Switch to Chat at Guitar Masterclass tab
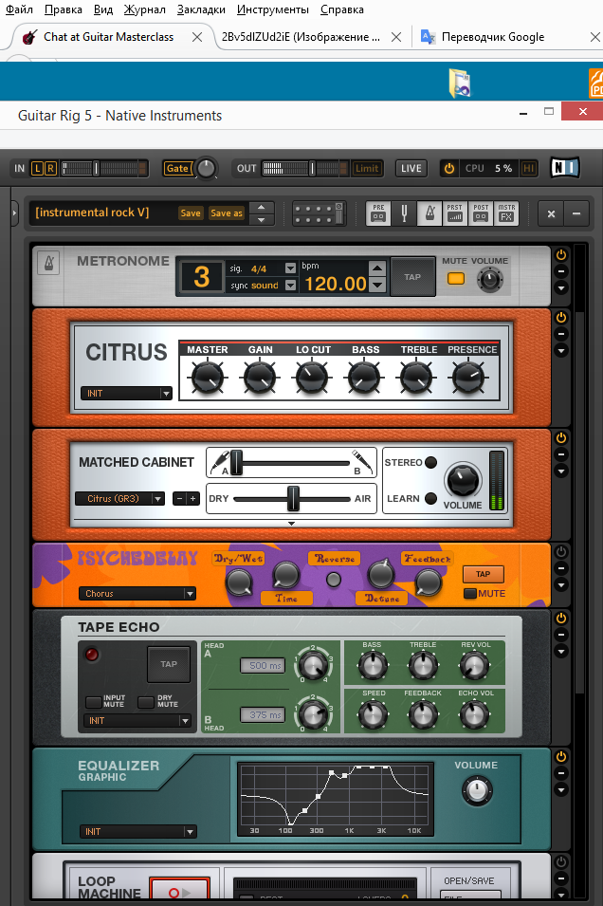Screen dimensions: 603x906 (109, 37)
